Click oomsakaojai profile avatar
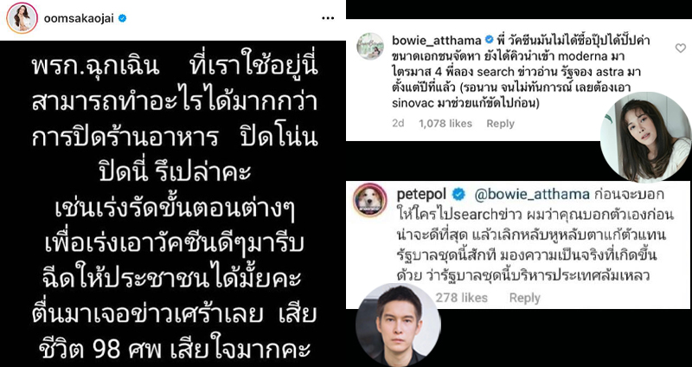The image size is (692, 367). click(x=22, y=17)
